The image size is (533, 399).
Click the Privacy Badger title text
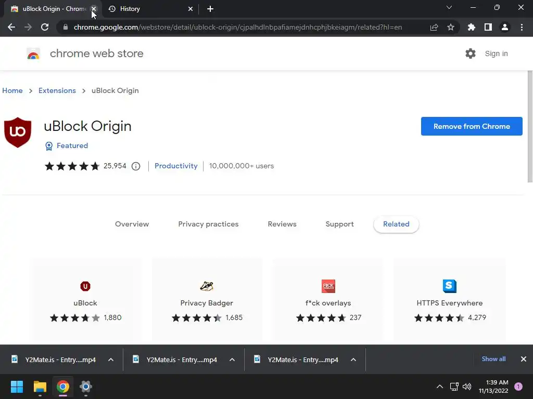[207, 303]
